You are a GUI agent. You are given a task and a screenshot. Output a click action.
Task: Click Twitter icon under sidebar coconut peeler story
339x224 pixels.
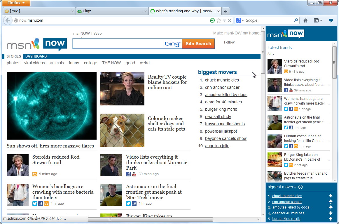pyautogui.click(x=286, y=146)
